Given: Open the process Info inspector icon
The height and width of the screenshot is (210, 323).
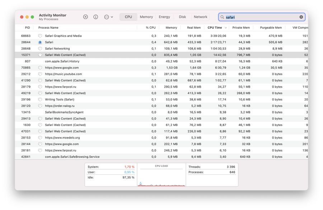Looking at the screenshot, I should (96, 17).
